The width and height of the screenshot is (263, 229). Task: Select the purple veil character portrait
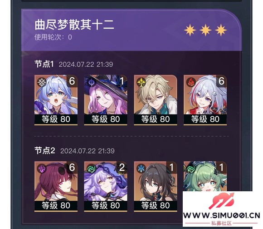click(106, 186)
